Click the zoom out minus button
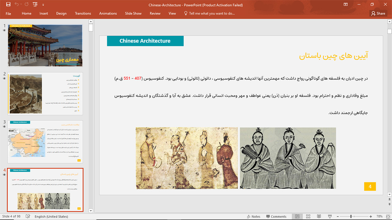392x220 pixels. click(x=338, y=216)
